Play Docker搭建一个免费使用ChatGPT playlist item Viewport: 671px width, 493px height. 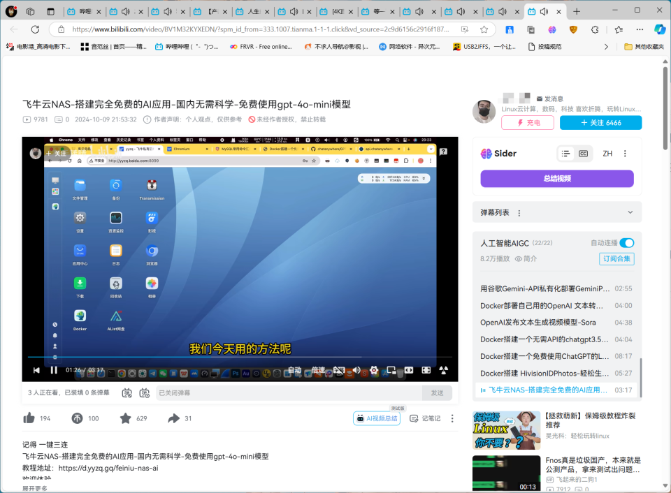point(556,356)
